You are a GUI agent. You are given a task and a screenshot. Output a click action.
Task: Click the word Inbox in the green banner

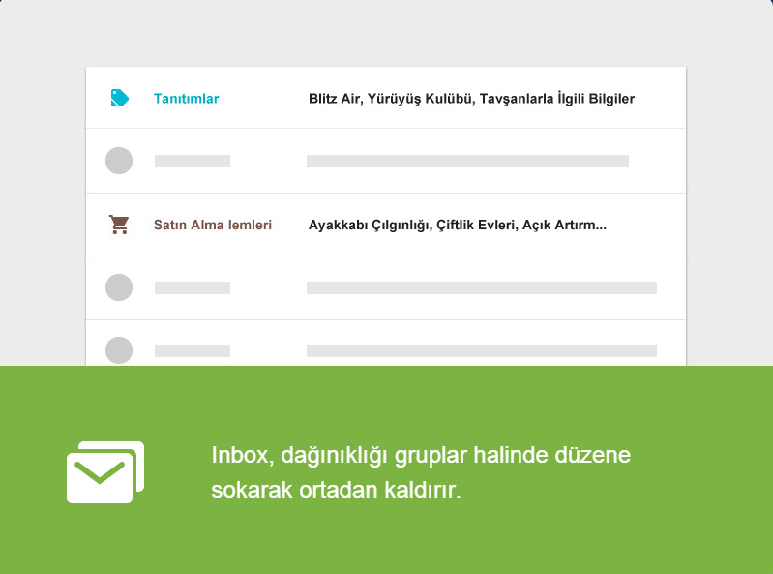tap(240, 455)
